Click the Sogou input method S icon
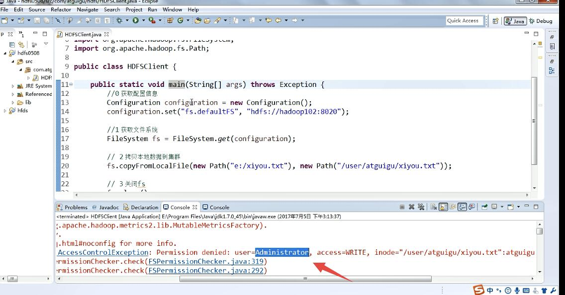The height and width of the screenshot is (295, 565). coord(479,290)
